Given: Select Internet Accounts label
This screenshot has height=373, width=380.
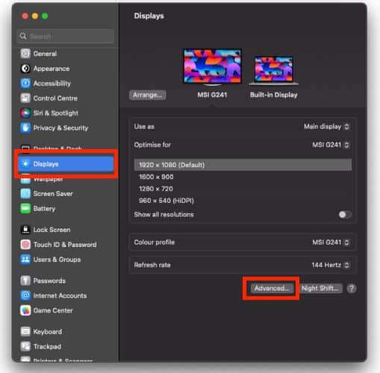Looking at the screenshot, I should click(60, 295).
